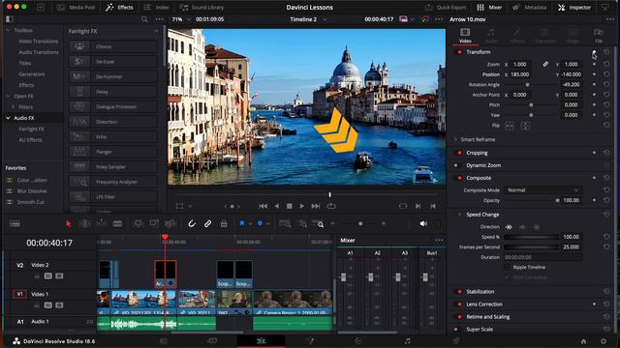The width and height of the screenshot is (620, 348).
Task: Select Video Transitions in Toolbox
Action: tap(39, 41)
